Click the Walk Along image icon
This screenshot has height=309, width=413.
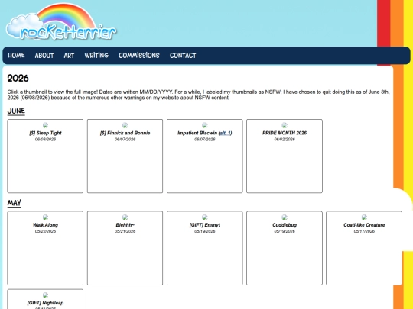(45, 217)
